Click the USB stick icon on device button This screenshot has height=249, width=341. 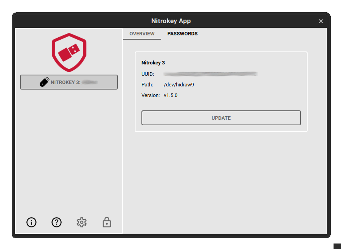coord(44,82)
